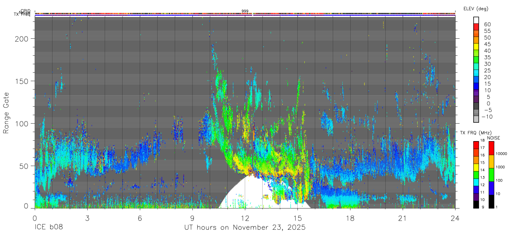Click the yellow segment of ELEV colorbar

476,47
